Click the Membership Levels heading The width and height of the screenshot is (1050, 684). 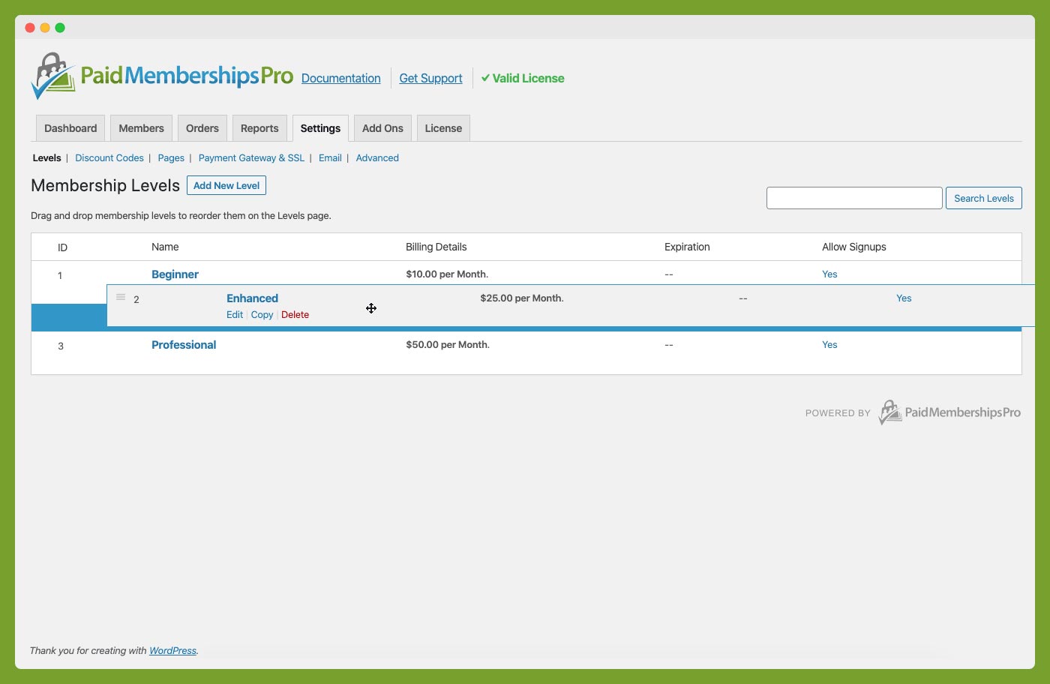105,185
